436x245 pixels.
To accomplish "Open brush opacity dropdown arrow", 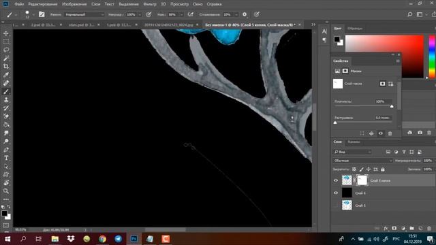I will [140, 14].
